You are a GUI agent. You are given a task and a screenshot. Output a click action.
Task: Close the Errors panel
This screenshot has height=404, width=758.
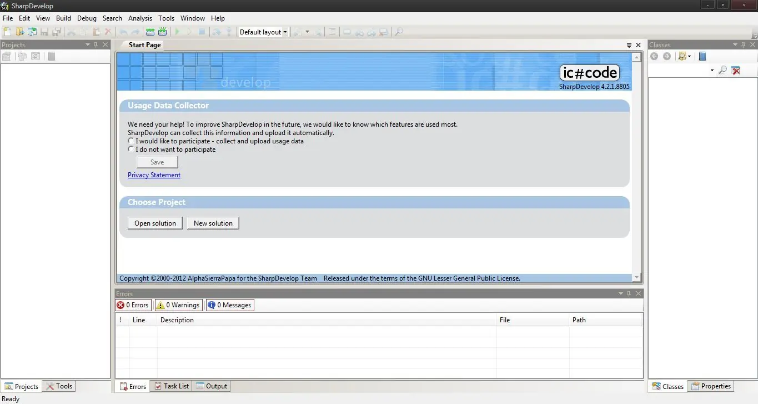point(638,293)
